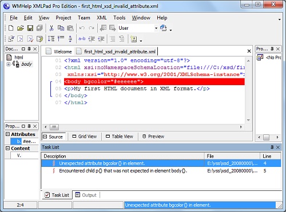Open the Tools menu

(x=120, y=18)
